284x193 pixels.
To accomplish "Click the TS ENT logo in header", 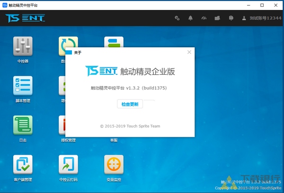I will point(25,18).
